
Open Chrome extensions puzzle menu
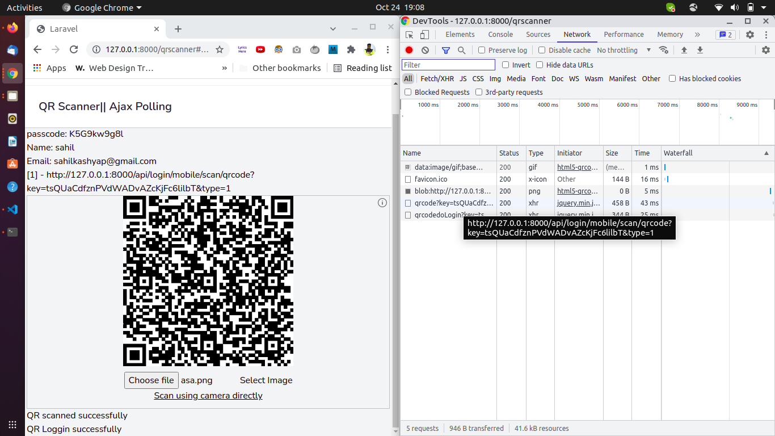[351, 49]
